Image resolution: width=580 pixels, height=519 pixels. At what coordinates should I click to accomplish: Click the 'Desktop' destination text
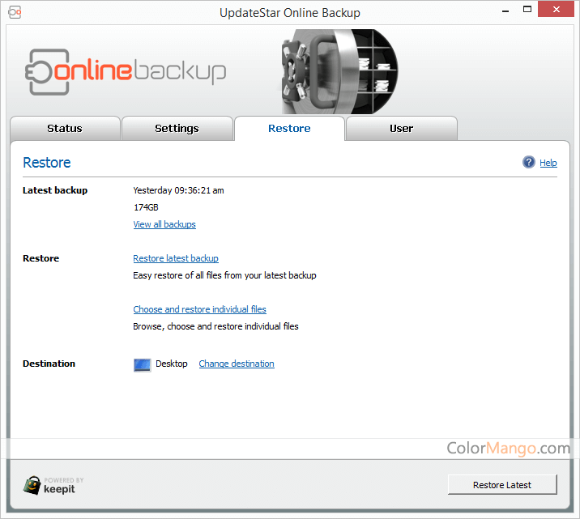171,364
